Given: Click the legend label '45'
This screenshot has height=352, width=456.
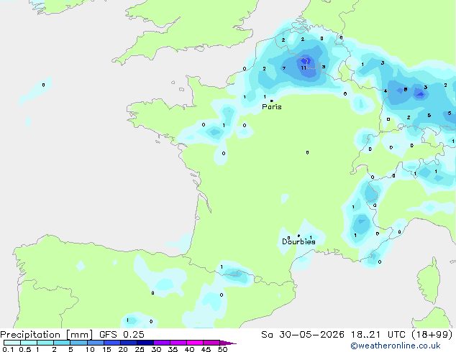Looking at the screenshot, I should tap(206, 349).
